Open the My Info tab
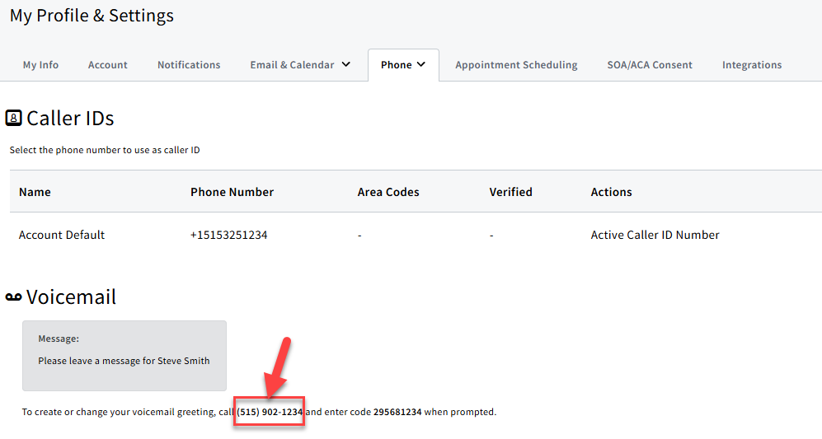This screenshot has height=439, width=822. point(40,65)
